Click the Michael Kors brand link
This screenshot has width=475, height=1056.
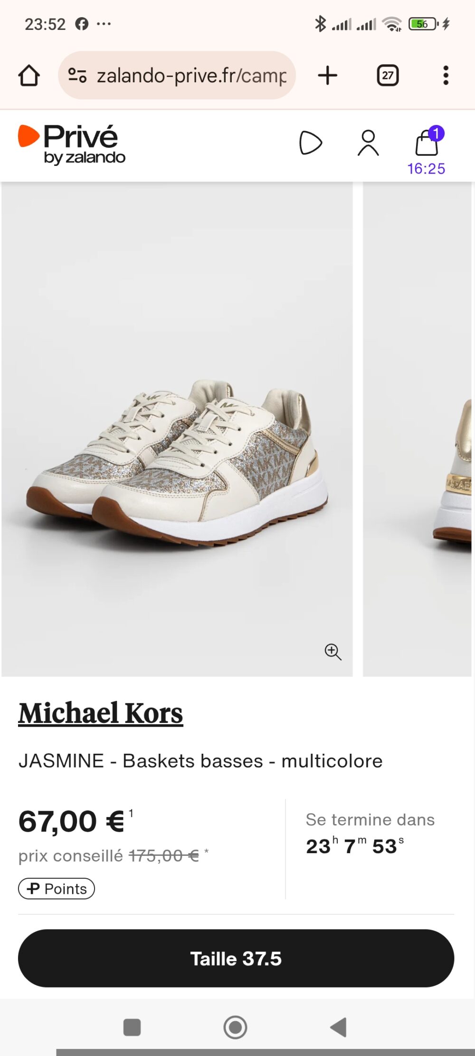(101, 713)
